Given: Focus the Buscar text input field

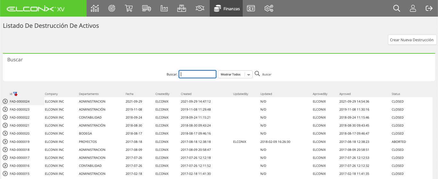Looking at the screenshot, I should (198, 74).
